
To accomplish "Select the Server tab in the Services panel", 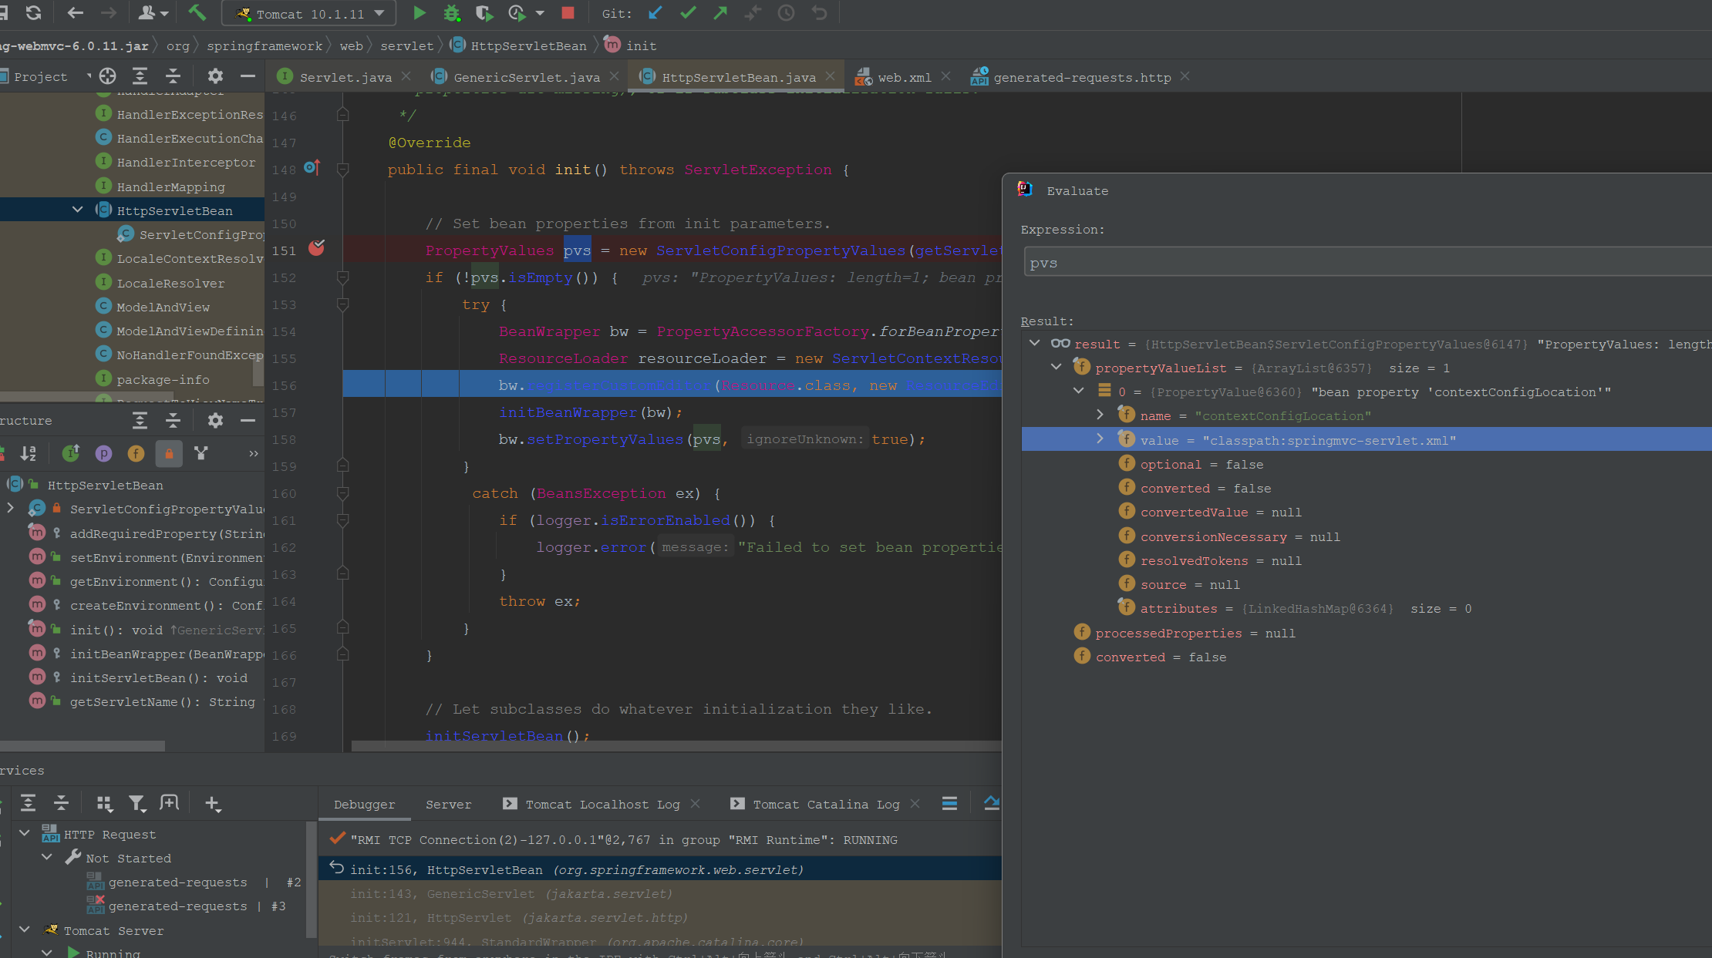I will point(448,804).
